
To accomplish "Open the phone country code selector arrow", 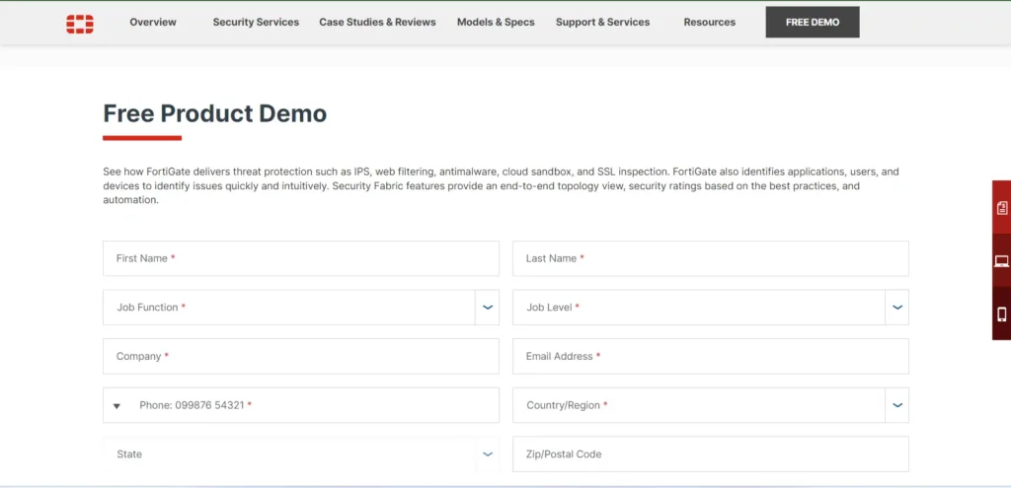I will (117, 406).
